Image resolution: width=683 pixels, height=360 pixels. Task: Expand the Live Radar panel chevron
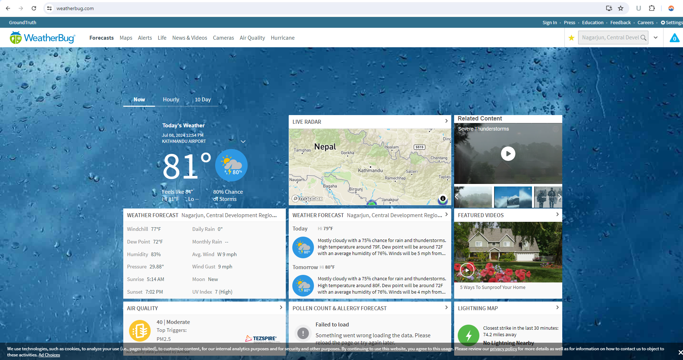[446, 122]
